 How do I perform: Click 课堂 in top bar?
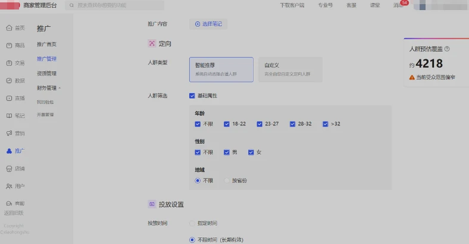(x=375, y=5)
